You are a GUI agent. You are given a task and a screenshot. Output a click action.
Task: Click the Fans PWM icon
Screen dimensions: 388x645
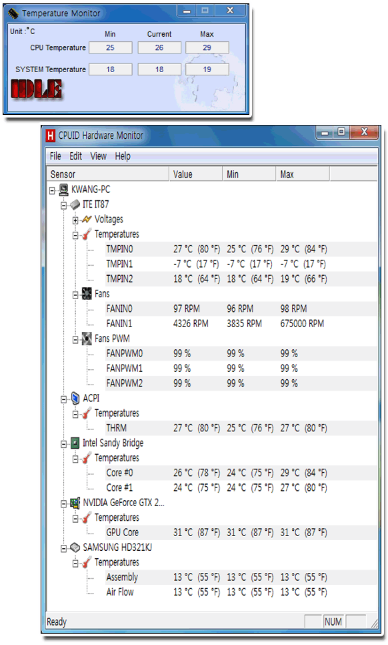(87, 339)
